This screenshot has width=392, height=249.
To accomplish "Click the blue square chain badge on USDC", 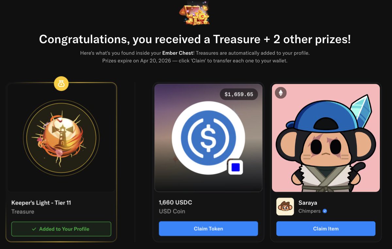I will 236,167.
